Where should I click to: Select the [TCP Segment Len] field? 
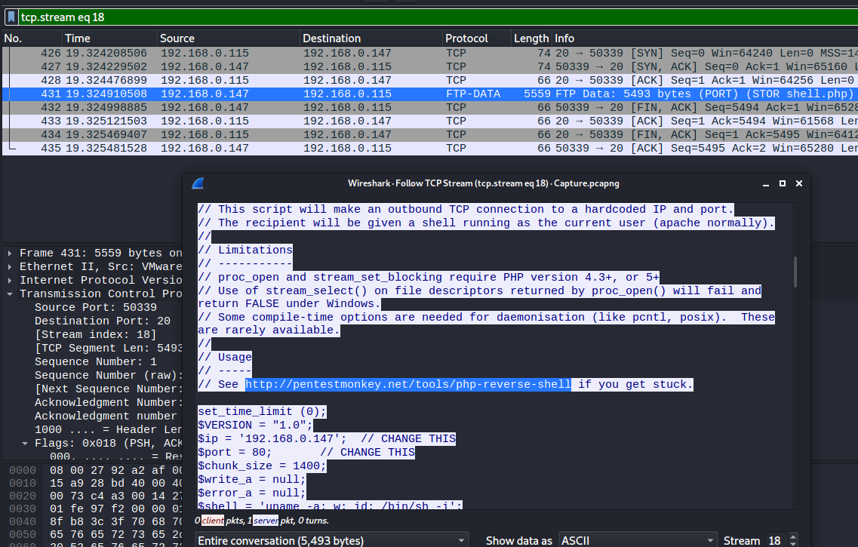pyautogui.click(x=109, y=348)
